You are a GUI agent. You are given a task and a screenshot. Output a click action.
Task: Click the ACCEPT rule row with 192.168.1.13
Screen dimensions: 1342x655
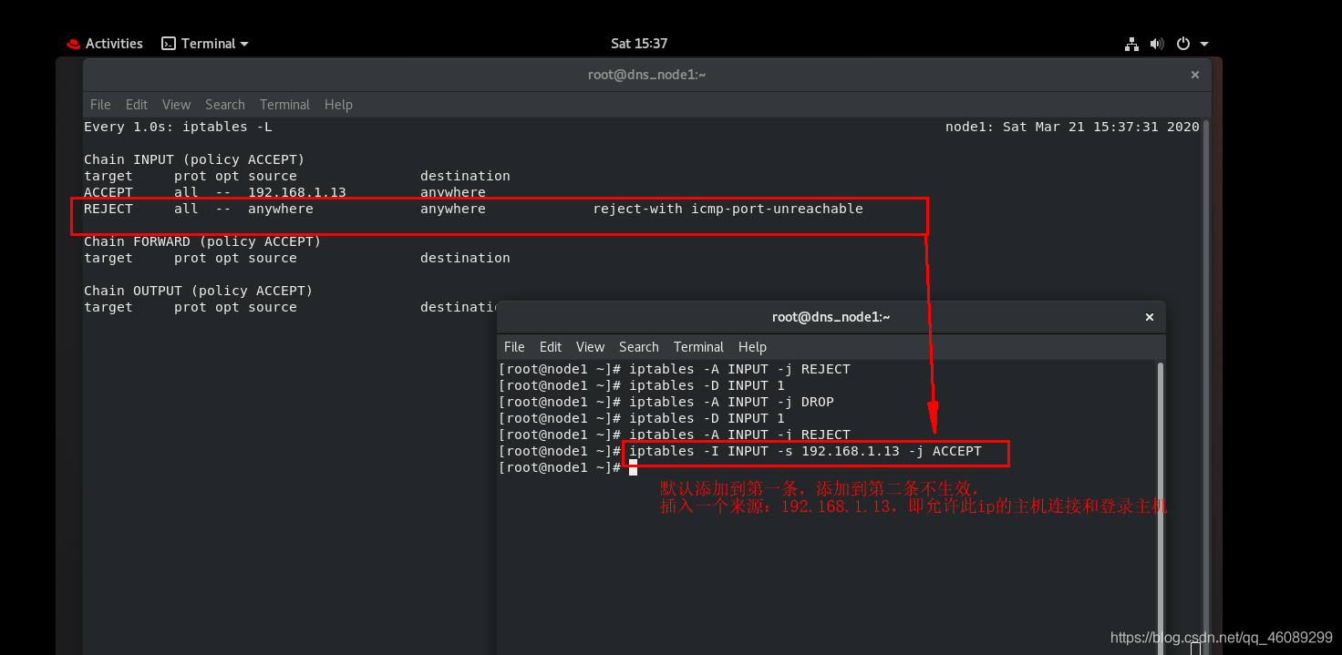tap(284, 192)
